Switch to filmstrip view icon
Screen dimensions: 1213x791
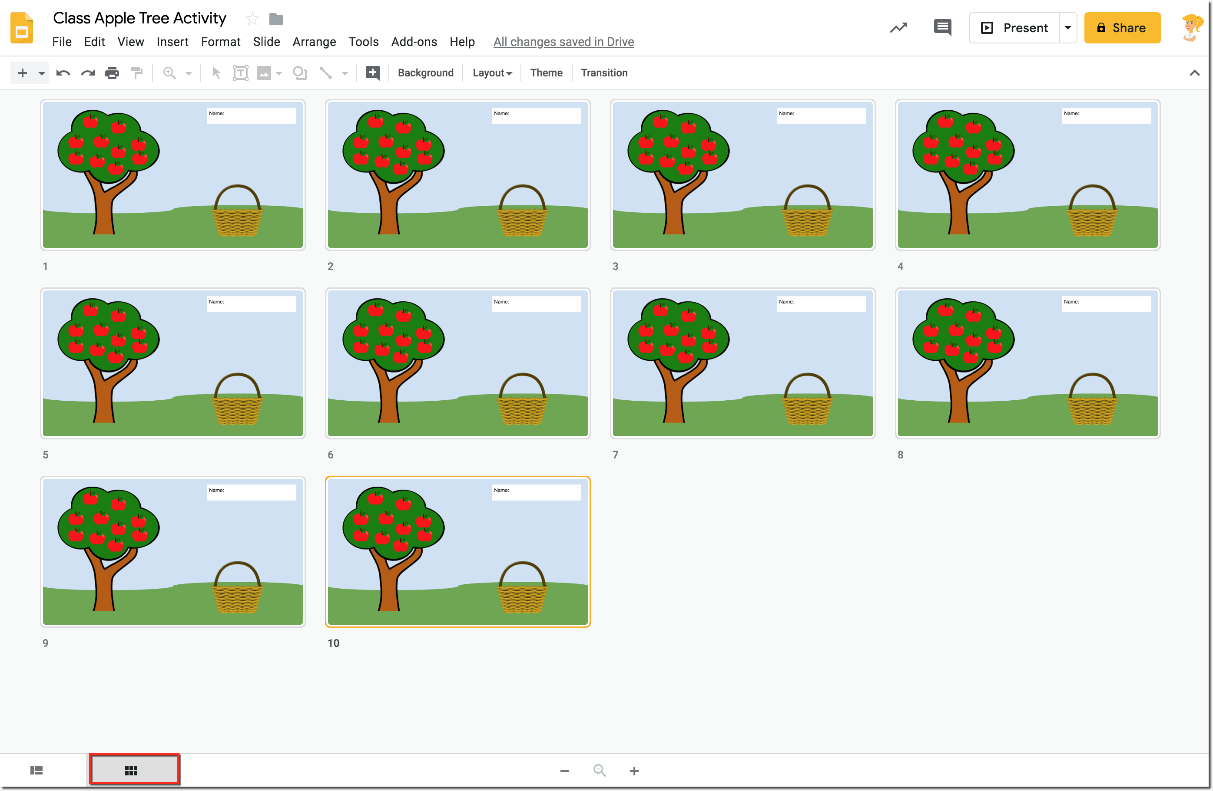36,770
